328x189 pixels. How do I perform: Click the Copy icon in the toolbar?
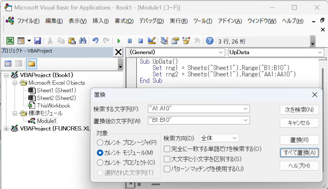click(61, 41)
